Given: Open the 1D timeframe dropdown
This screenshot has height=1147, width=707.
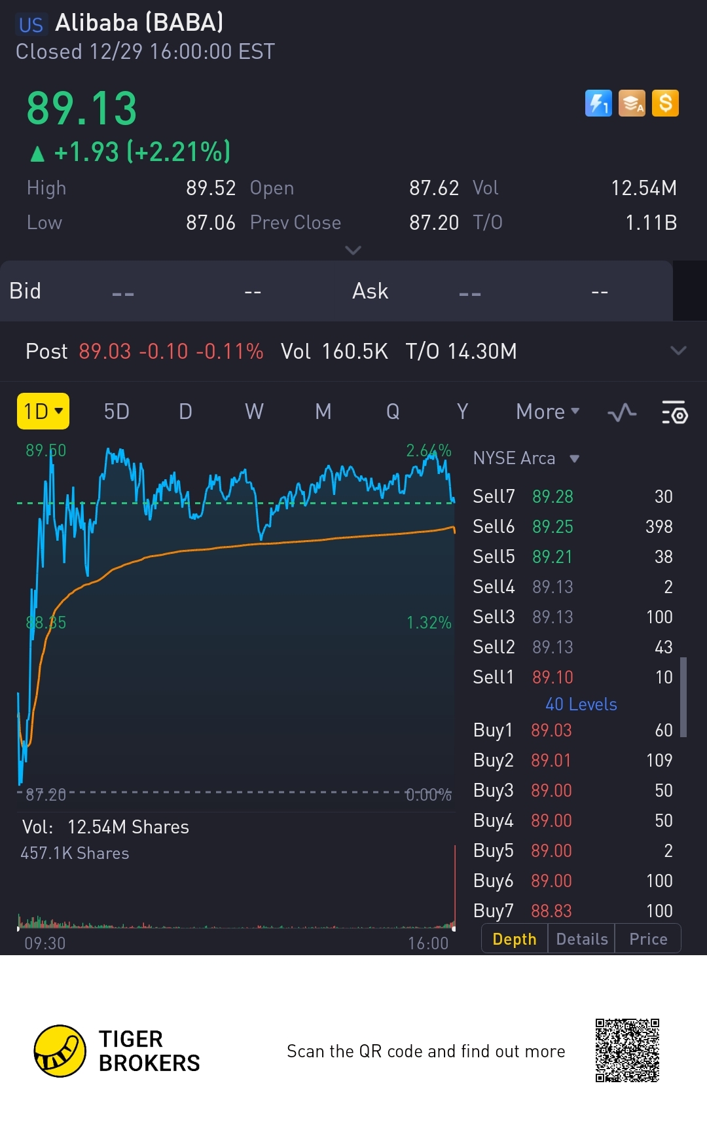Looking at the screenshot, I should point(43,411).
